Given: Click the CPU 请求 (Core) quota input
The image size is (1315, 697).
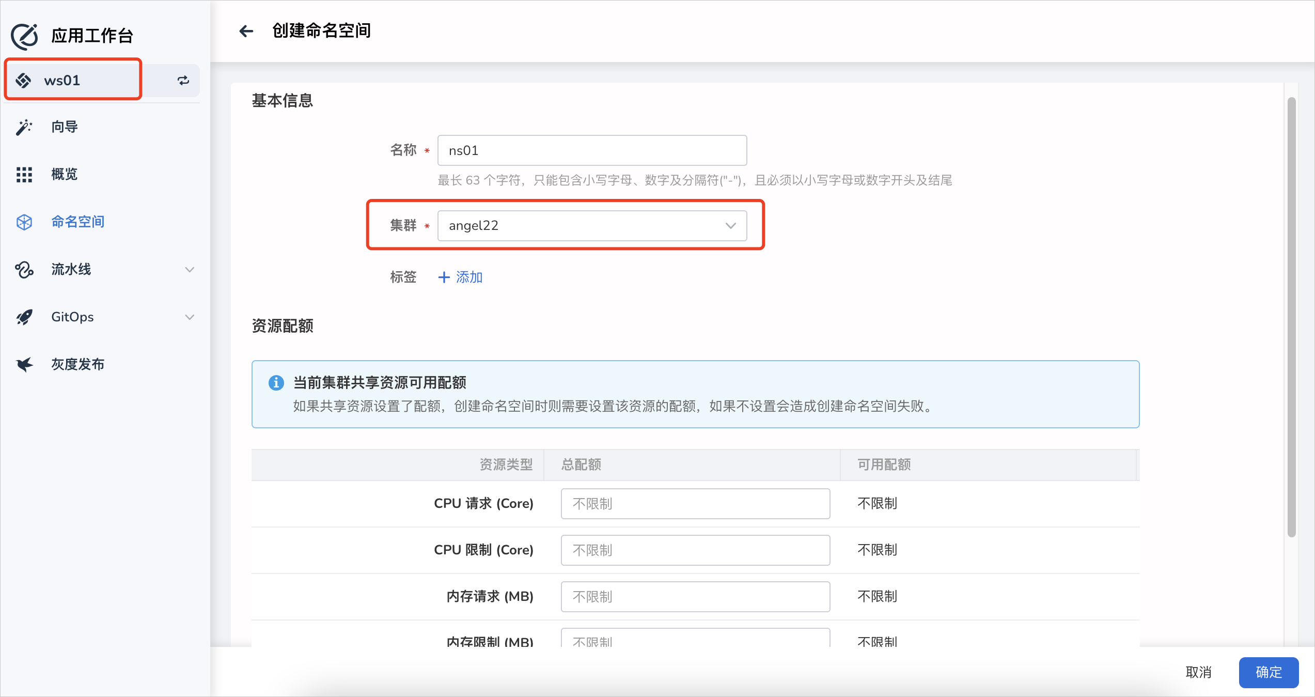Looking at the screenshot, I should point(695,504).
